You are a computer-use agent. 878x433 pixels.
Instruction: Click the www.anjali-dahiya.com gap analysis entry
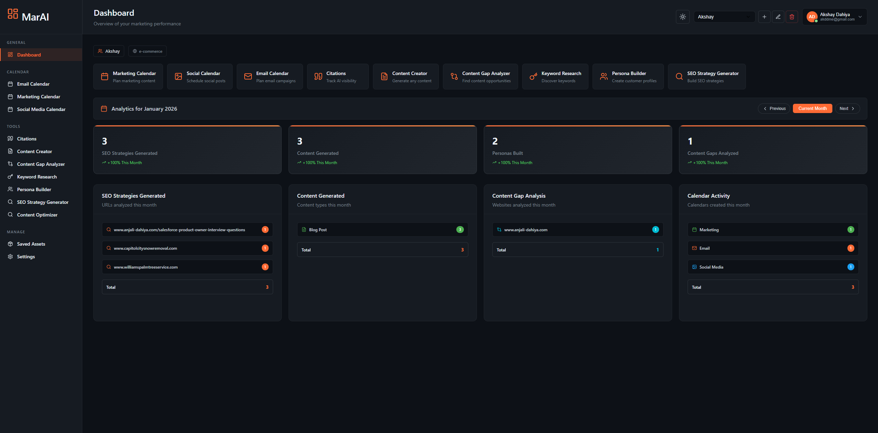tap(577, 230)
